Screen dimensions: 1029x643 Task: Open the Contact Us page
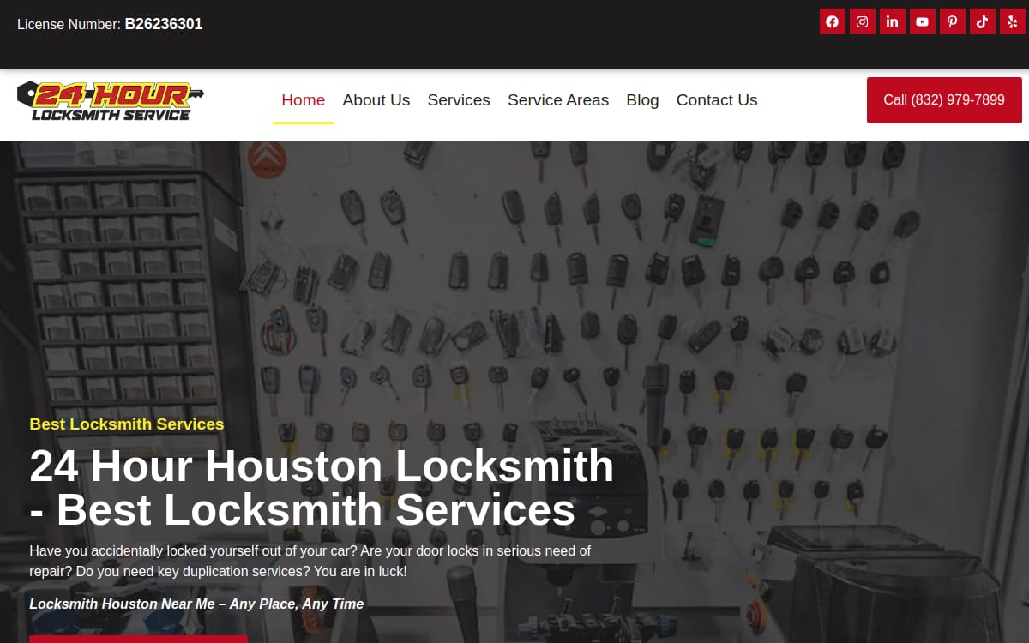717,100
